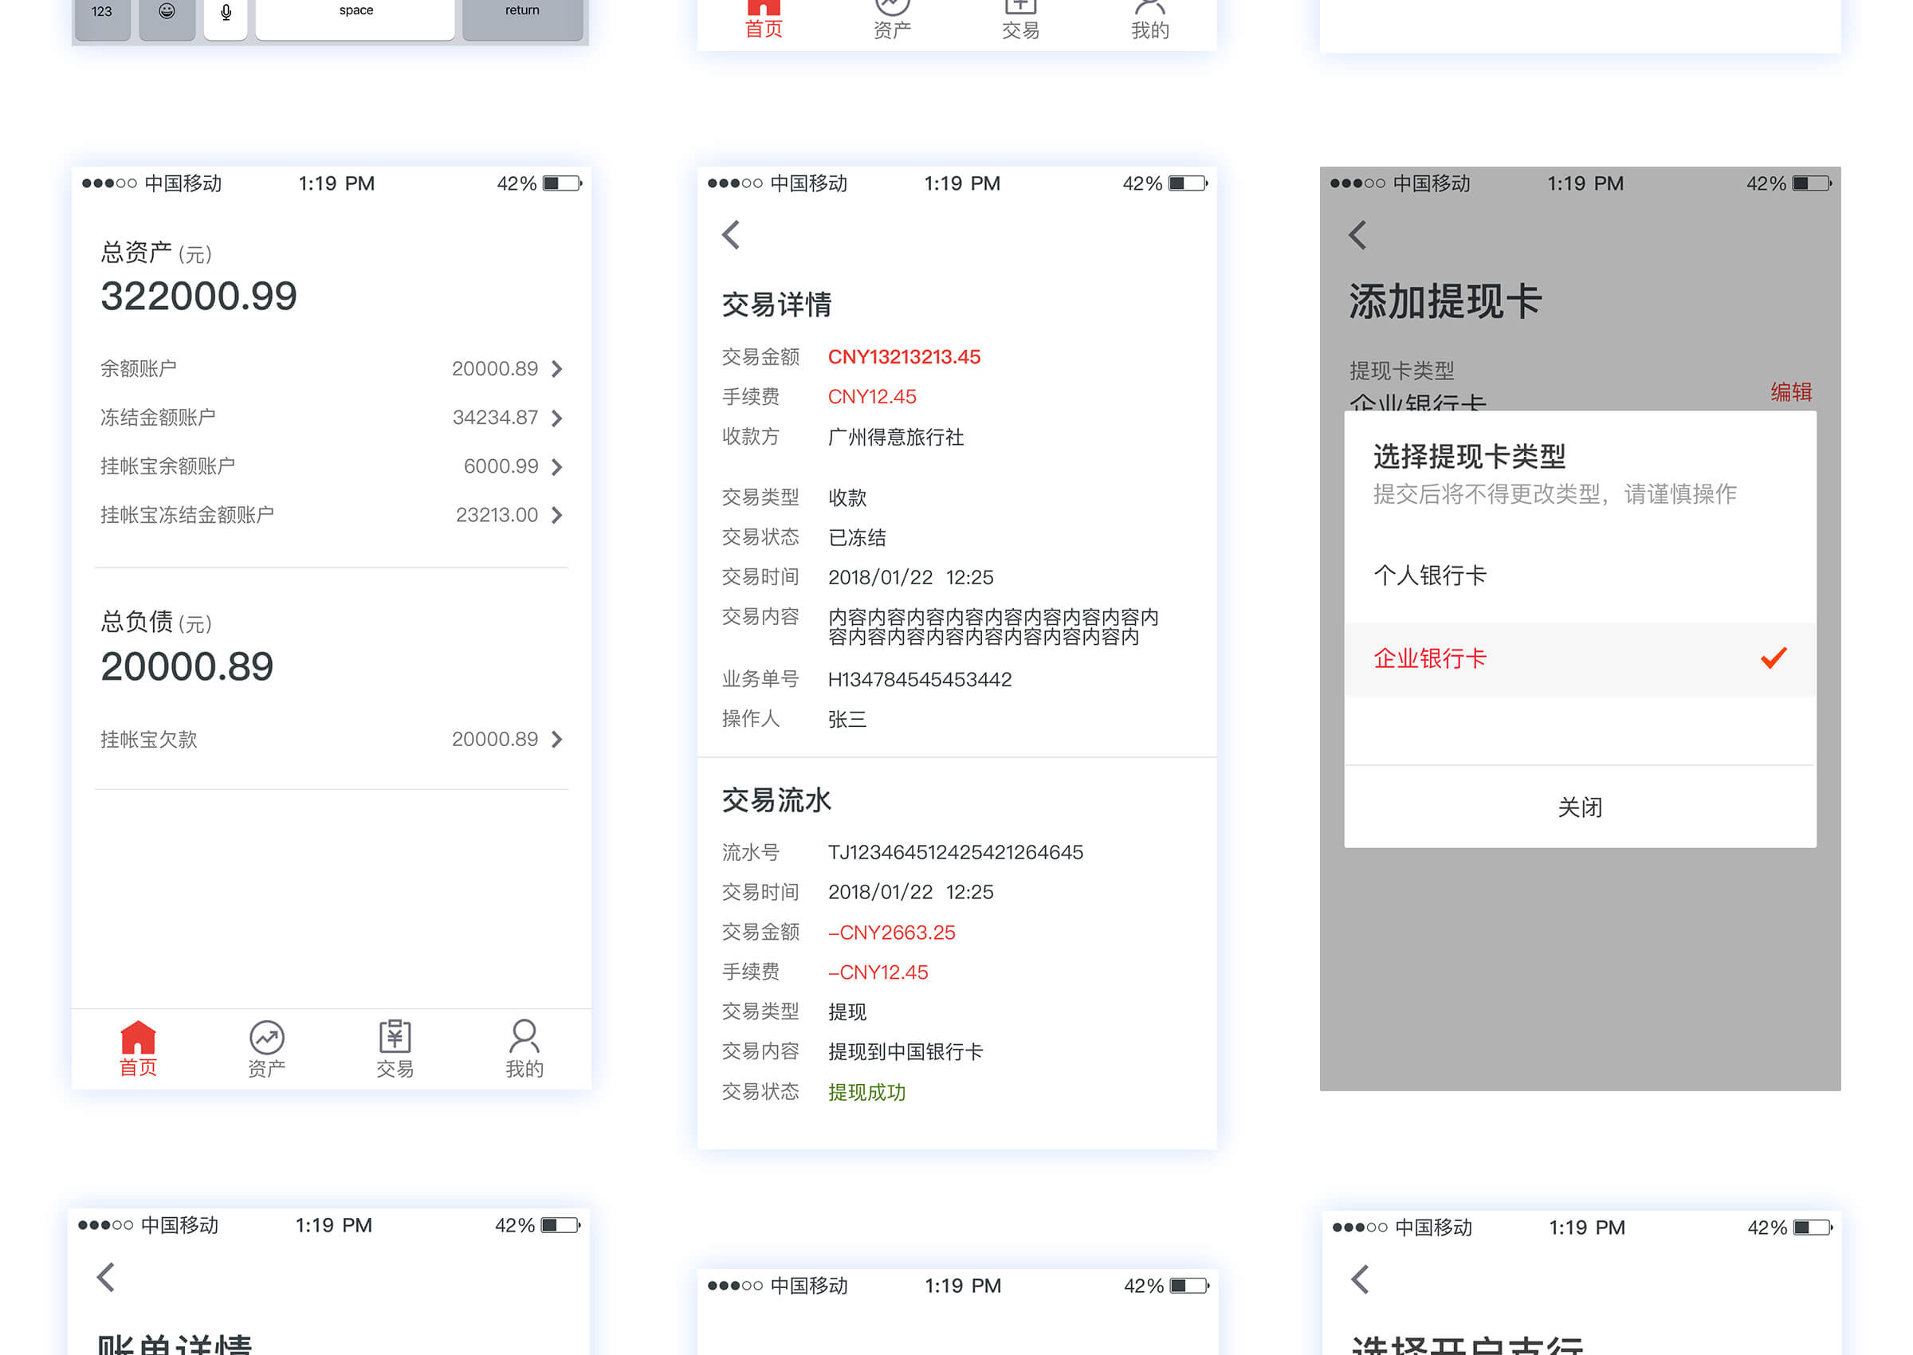Tap the 交易 yen document icon in bottom-left phone

pyautogui.click(x=395, y=1037)
